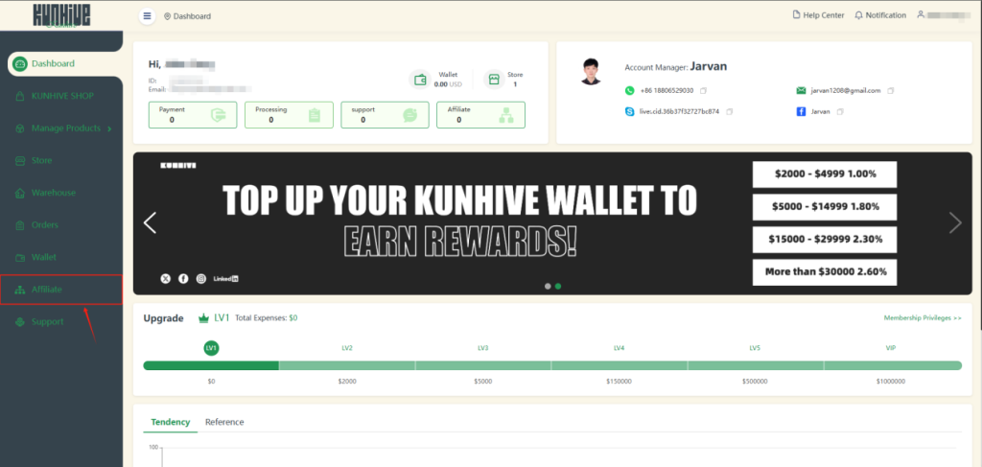Screen dimensions: 982x467
Task: Click the Facebook icon beside Jarvan
Action: coord(801,111)
